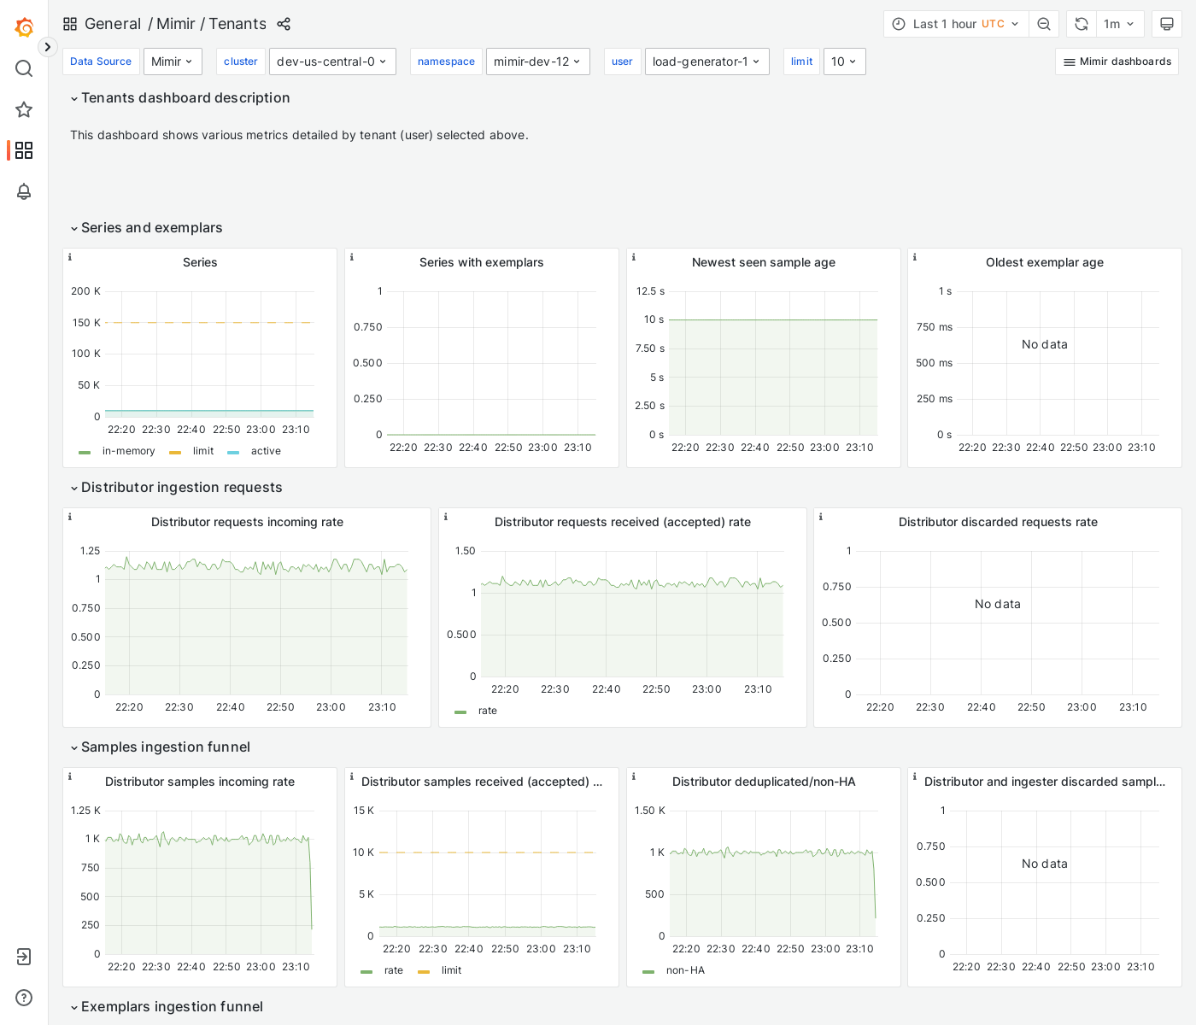Open the Last 1 hour time range picker
Image resolution: width=1196 pixels, height=1025 pixels.
click(x=955, y=24)
